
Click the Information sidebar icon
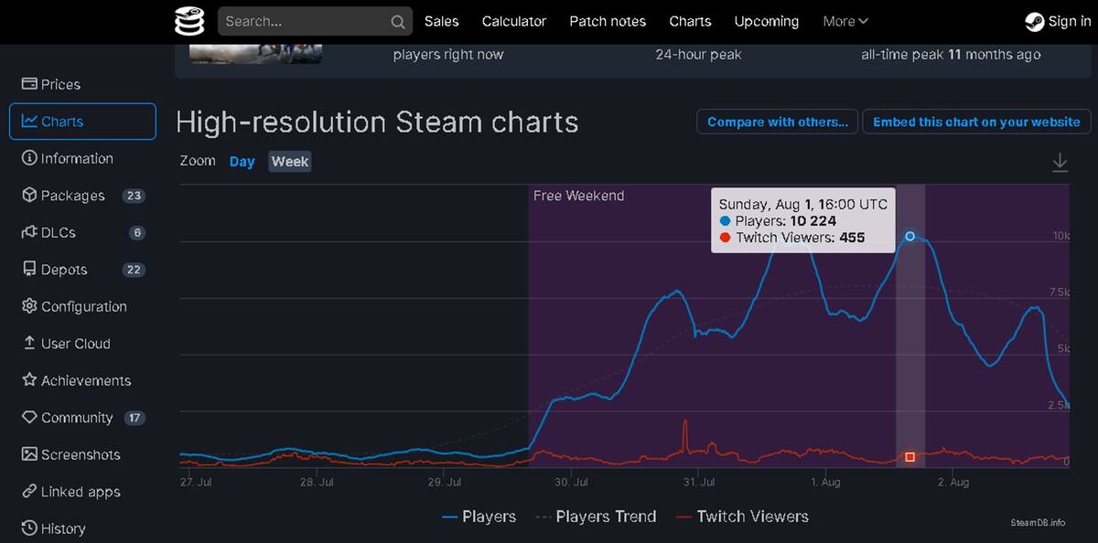[x=29, y=158]
